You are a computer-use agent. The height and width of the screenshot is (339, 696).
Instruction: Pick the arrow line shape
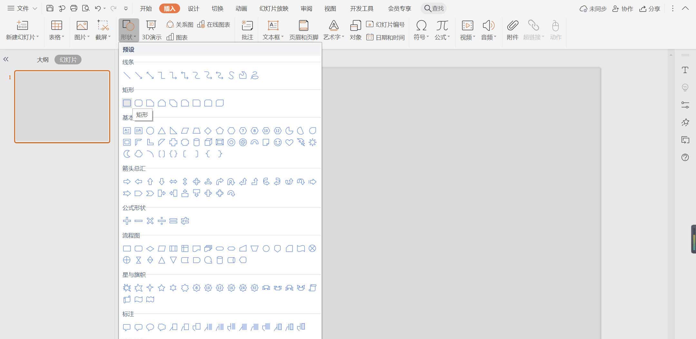pyautogui.click(x=139, y=75)
